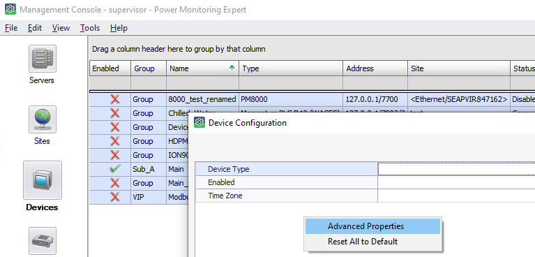Click the Type filter cell
Viewport: 535px width, 257px height.
[291, 83]
